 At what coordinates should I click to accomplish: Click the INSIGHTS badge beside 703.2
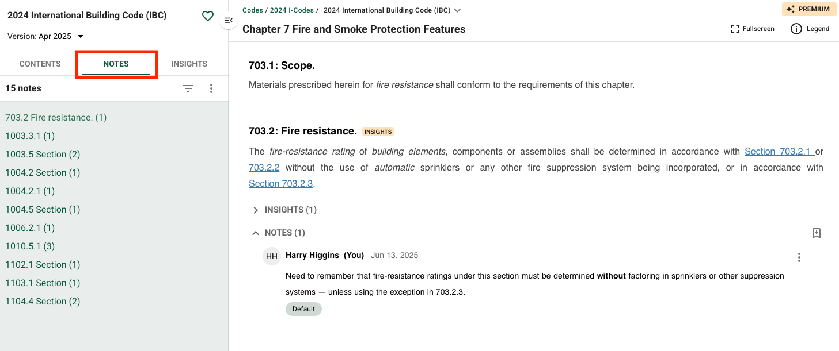378,132
